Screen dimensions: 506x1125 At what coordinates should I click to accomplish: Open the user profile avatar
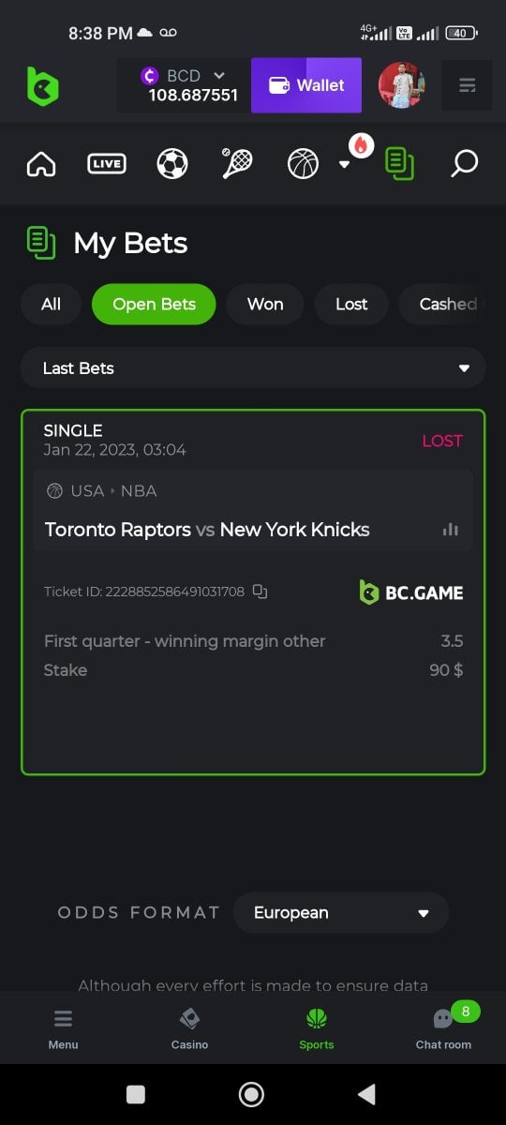click(401, 85)
